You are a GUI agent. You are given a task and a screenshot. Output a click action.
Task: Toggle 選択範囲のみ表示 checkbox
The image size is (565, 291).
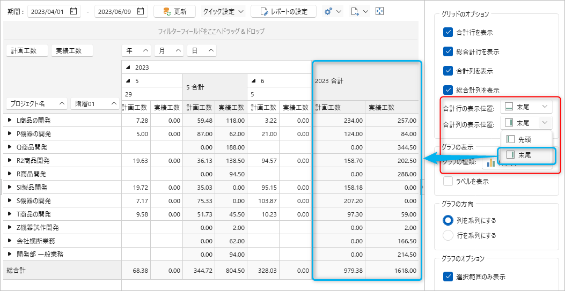tap(449, 277)
